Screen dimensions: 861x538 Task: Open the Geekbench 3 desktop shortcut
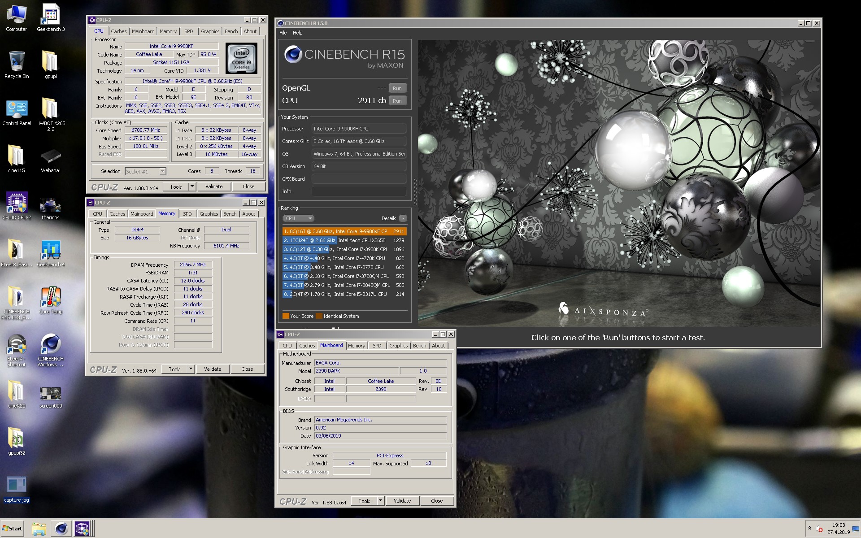point(51,18)
